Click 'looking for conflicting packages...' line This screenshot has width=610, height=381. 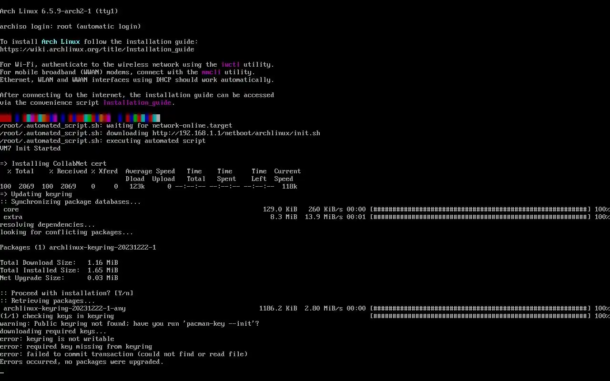[x=67, y=232]
